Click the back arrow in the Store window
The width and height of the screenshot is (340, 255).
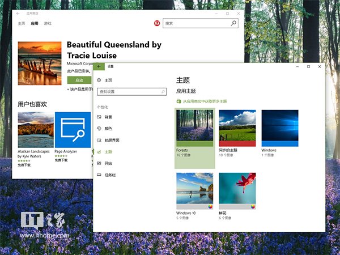pos(18,13)
